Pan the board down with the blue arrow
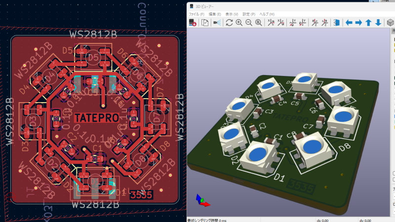This screenshot has height=222, width=395. tap(378, 23)
